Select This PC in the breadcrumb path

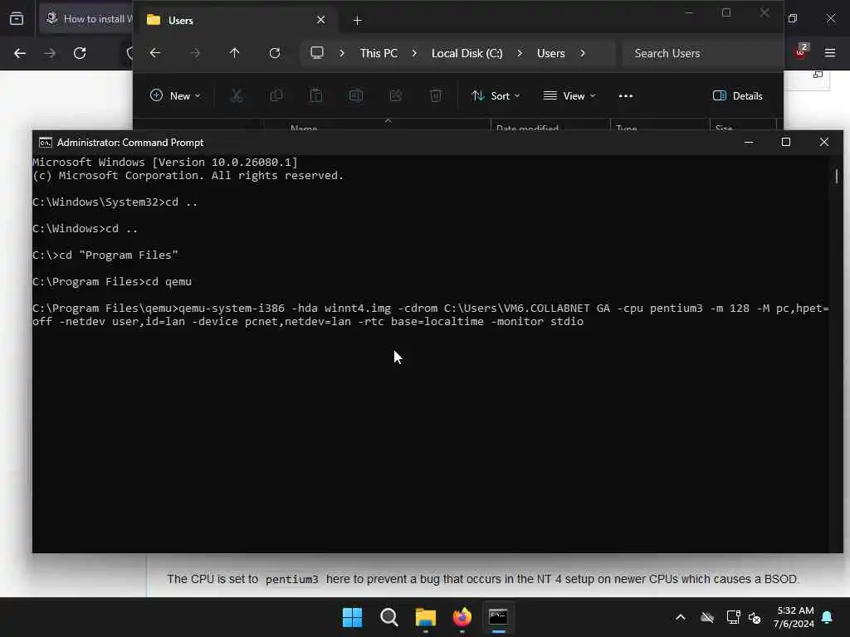[x=379, y=53]
